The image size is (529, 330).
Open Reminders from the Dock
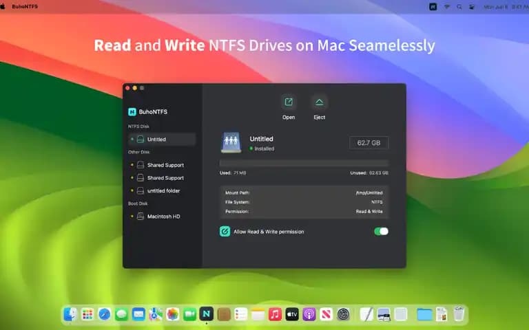tap(241, 314)
